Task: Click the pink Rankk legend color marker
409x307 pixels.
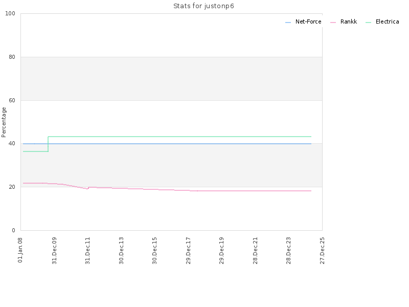Action: (x=333, y=23)
